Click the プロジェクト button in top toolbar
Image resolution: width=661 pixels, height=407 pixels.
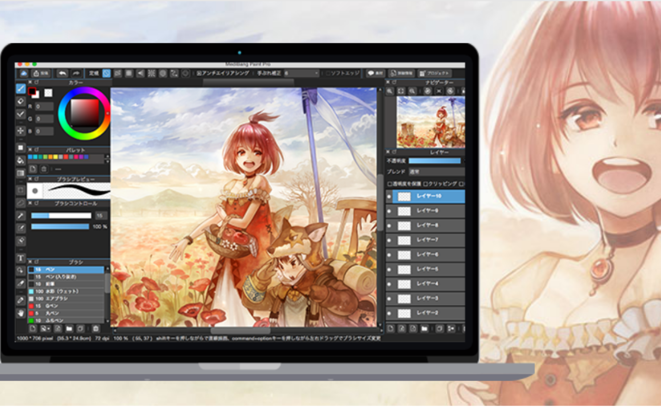click(434, 73)
